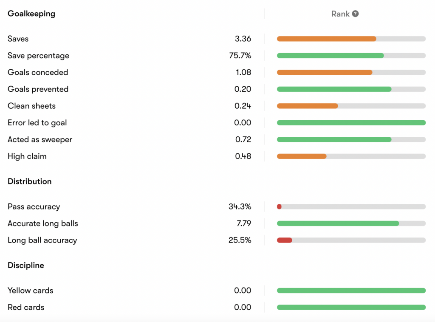The image size is (435, 322).
Task: Click the Clean sheets orange bar
Action: (x=308, y=106)
